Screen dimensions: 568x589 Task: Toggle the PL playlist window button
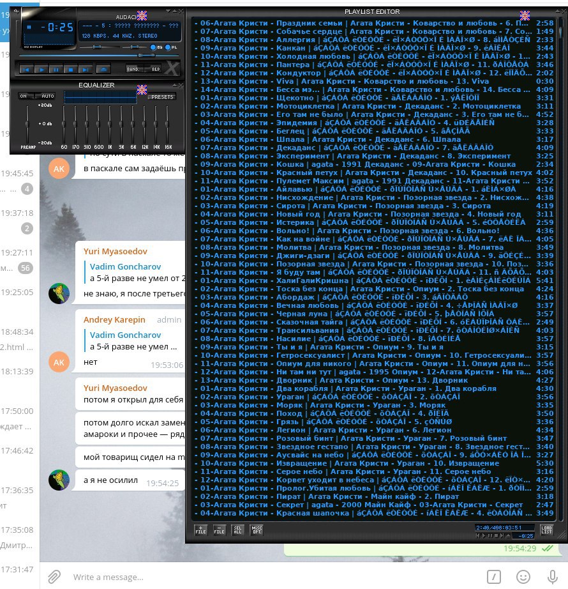click(170, 47)
